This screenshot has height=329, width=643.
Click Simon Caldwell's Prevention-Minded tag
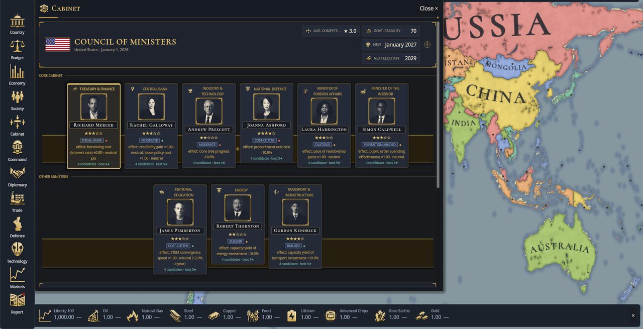coord(380,145)
